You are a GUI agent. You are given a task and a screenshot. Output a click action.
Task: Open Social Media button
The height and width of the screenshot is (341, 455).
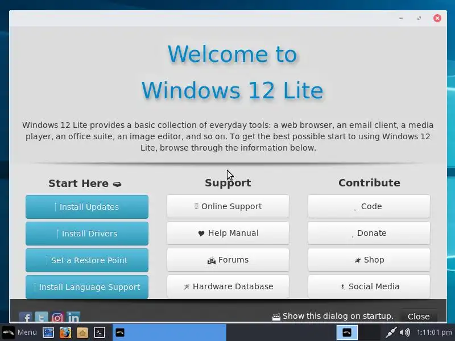tap(369, 286)
